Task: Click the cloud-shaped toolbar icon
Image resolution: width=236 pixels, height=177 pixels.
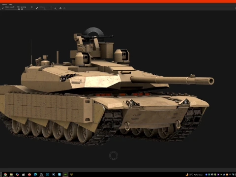Action: pos(60,8)
